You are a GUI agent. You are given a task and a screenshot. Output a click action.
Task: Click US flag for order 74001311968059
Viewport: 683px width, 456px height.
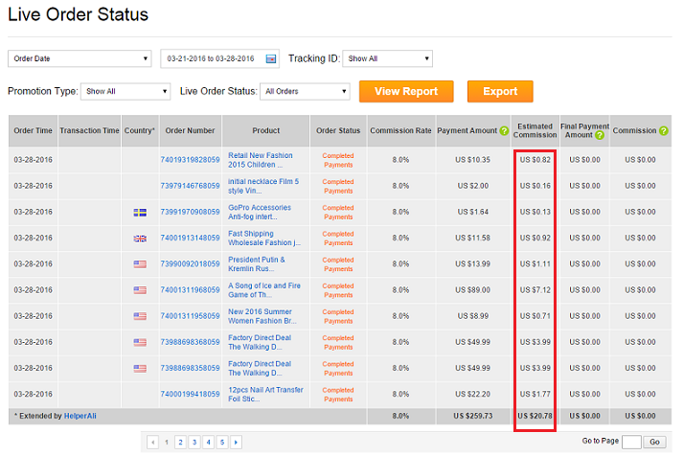point(140,290)
